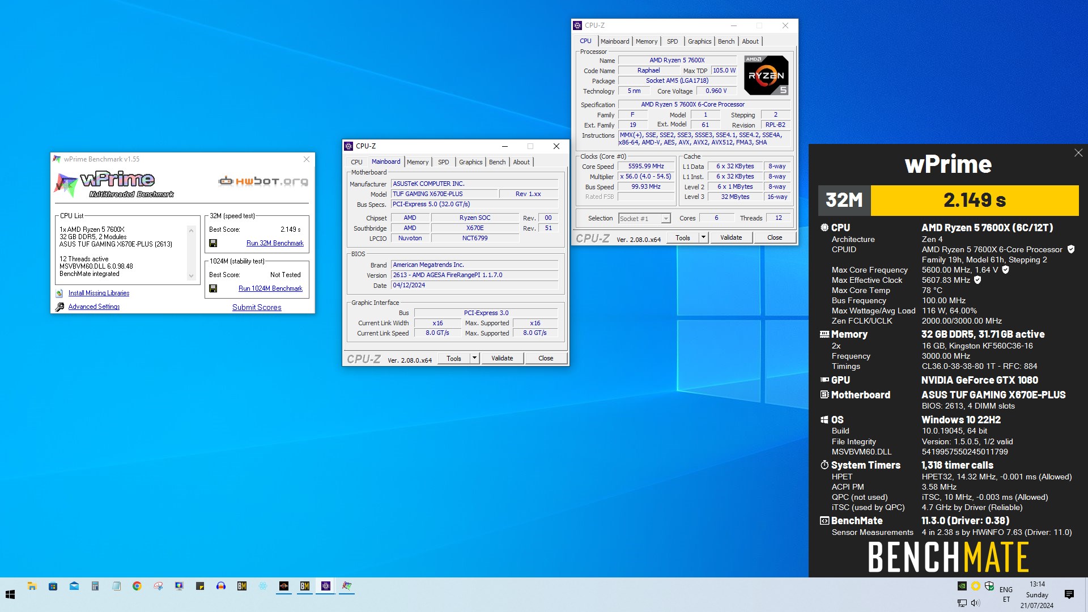Switch to the active CPU-Z taskbar icon
Viewport: 1088px width, 612px height.
pyautogui.click(x=326, y=586)
